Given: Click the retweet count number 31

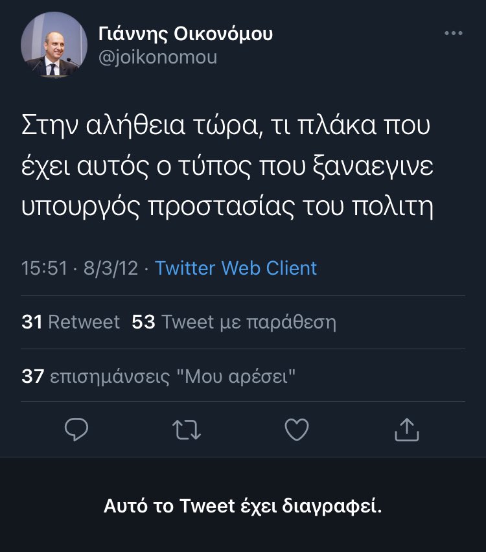Looking at the screenshot, I should click(x=32, y=322).
